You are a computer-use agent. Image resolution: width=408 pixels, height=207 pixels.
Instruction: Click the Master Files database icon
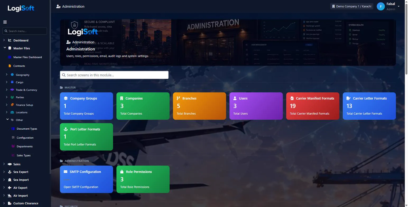10,48
